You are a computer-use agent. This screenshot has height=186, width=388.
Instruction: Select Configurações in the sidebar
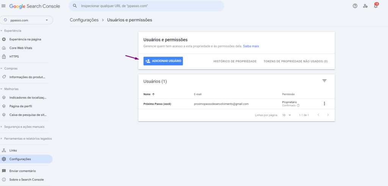[x=26, y=159]
